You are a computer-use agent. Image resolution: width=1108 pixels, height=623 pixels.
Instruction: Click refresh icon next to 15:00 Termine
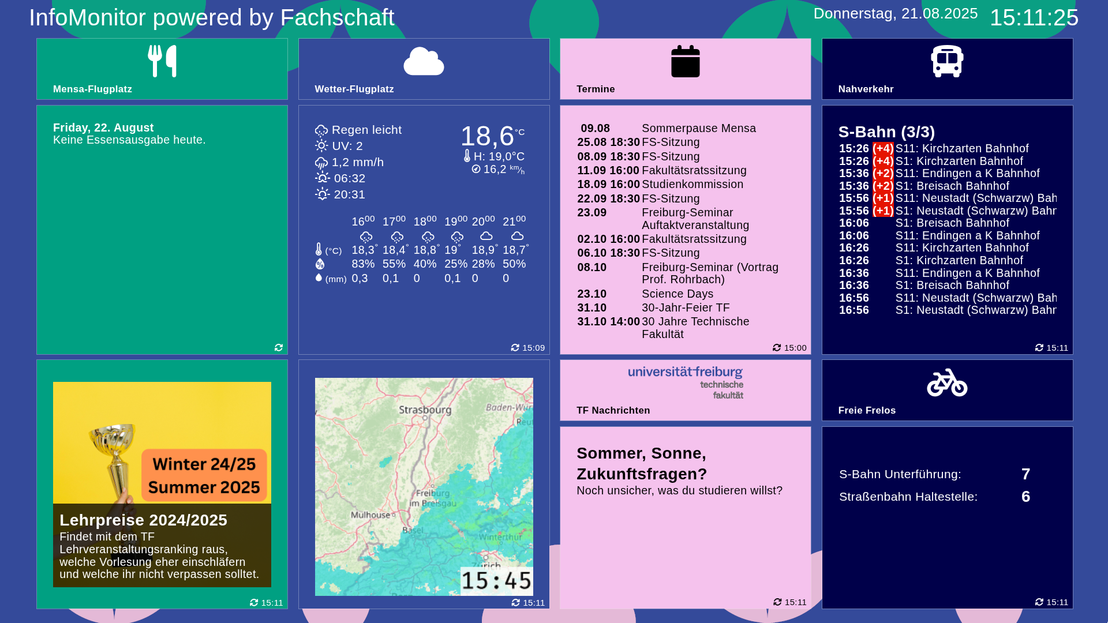(777, 347)
